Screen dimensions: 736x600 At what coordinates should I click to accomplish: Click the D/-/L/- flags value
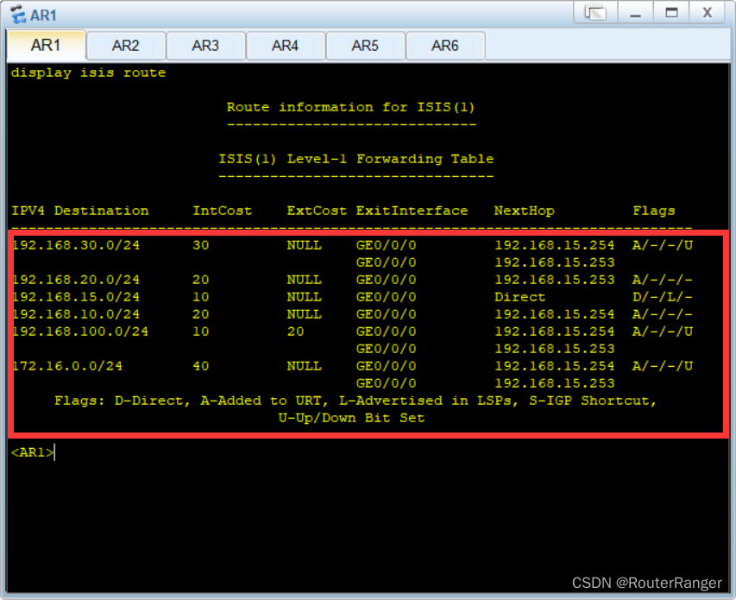(x=663, y=297)
